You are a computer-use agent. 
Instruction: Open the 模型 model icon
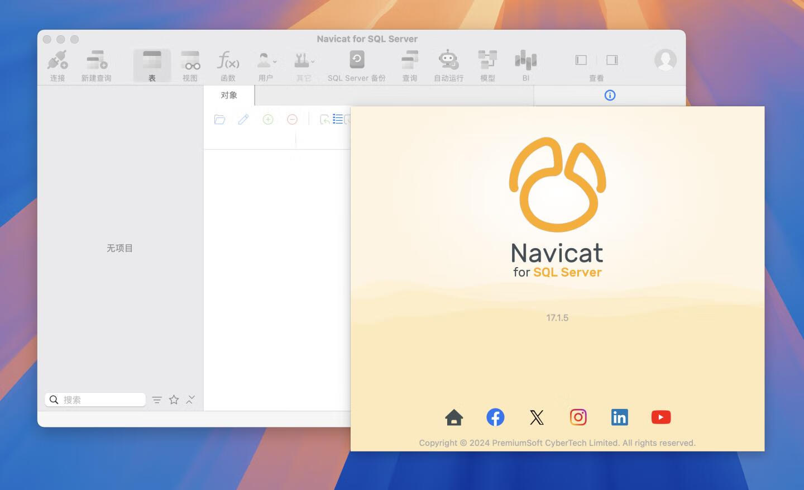[x=487, y=60]
